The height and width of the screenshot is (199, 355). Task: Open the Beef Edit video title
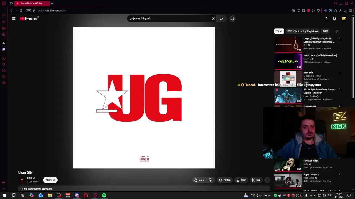(308, 72)
